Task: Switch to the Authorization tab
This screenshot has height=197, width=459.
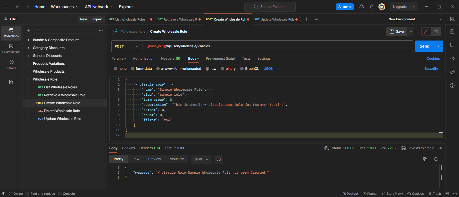Action: [x=144, y=59]
